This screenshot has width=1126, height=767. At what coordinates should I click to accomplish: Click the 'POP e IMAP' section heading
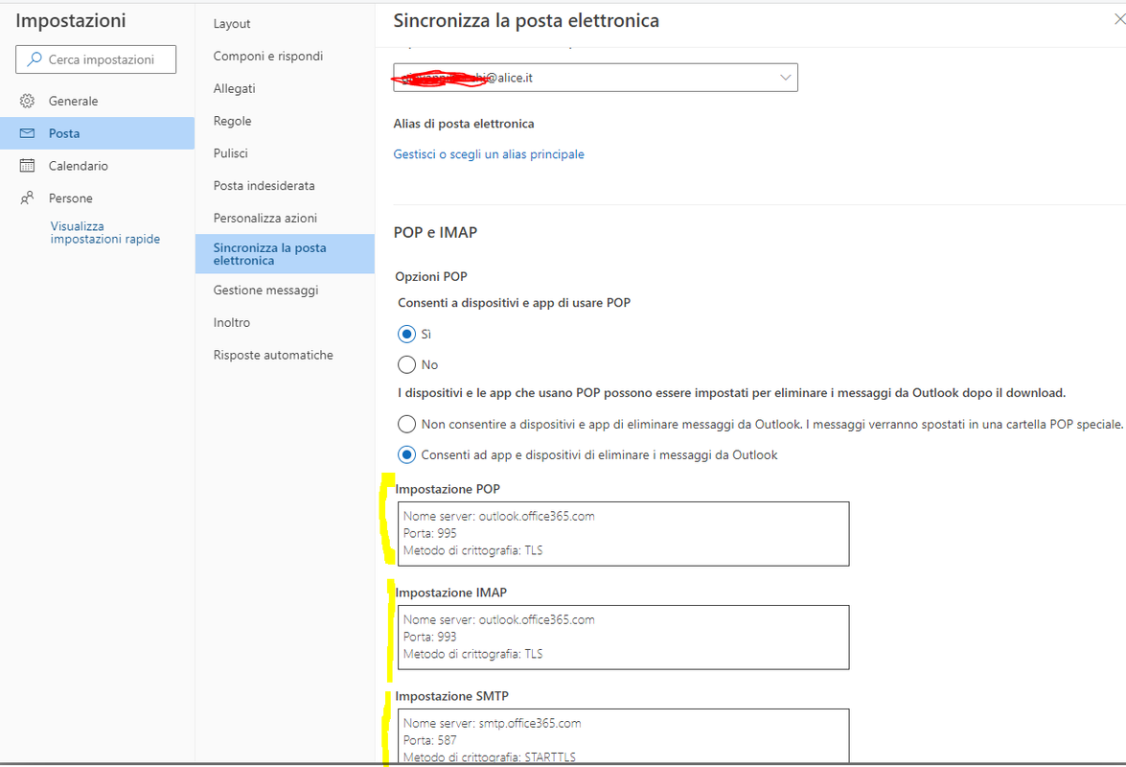tap(435, 233)
